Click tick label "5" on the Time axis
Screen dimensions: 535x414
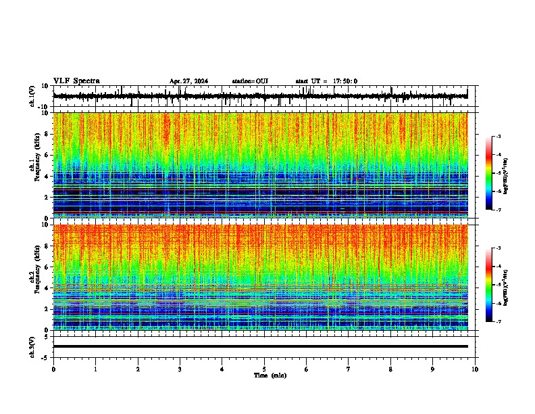click(264, 369)
